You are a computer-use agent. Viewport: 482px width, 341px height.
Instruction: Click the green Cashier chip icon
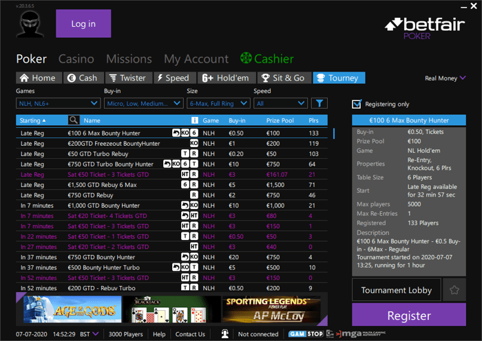tap(246, 58)
